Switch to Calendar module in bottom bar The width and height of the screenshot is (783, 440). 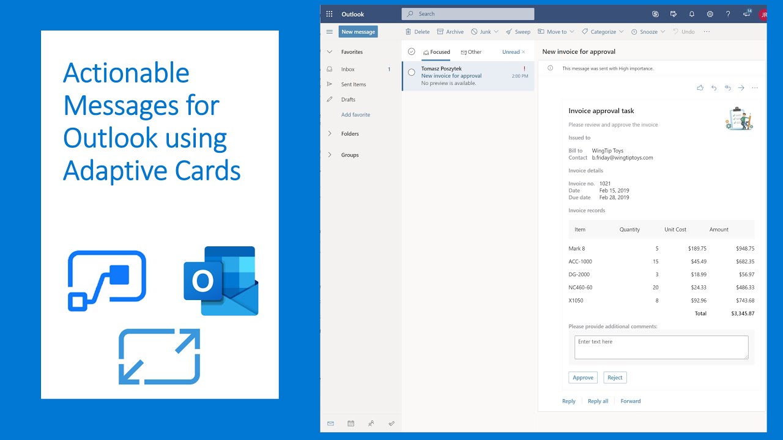(351, 423)
